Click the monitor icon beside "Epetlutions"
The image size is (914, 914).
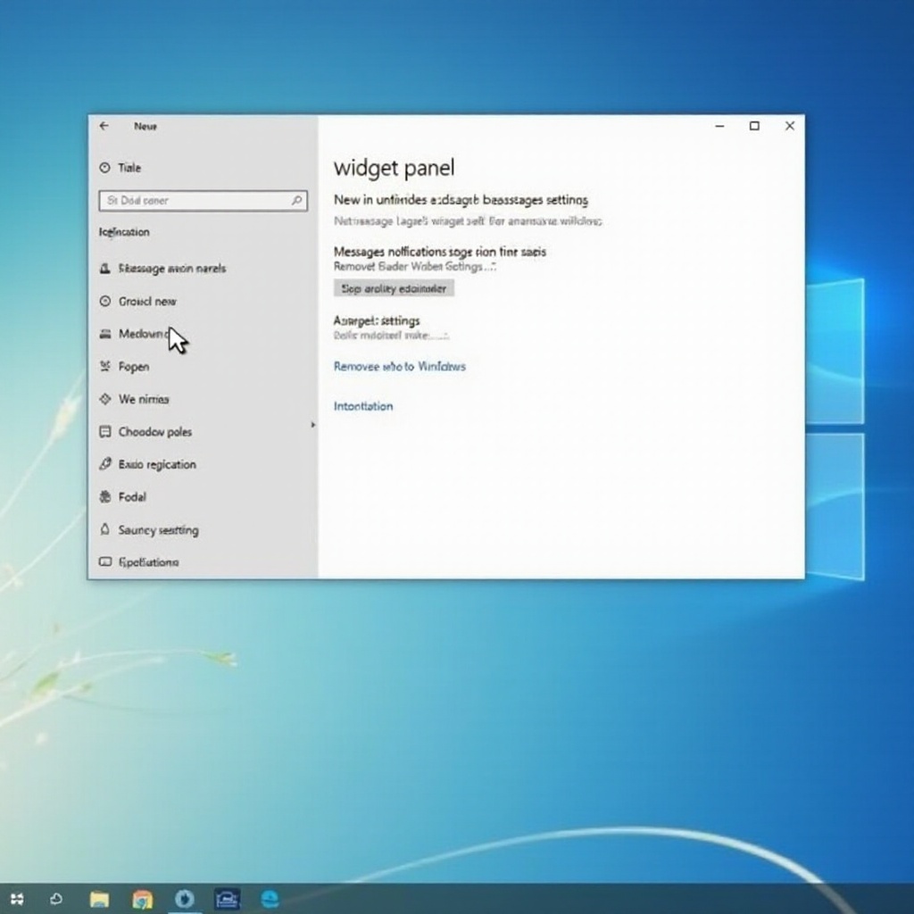105,562
